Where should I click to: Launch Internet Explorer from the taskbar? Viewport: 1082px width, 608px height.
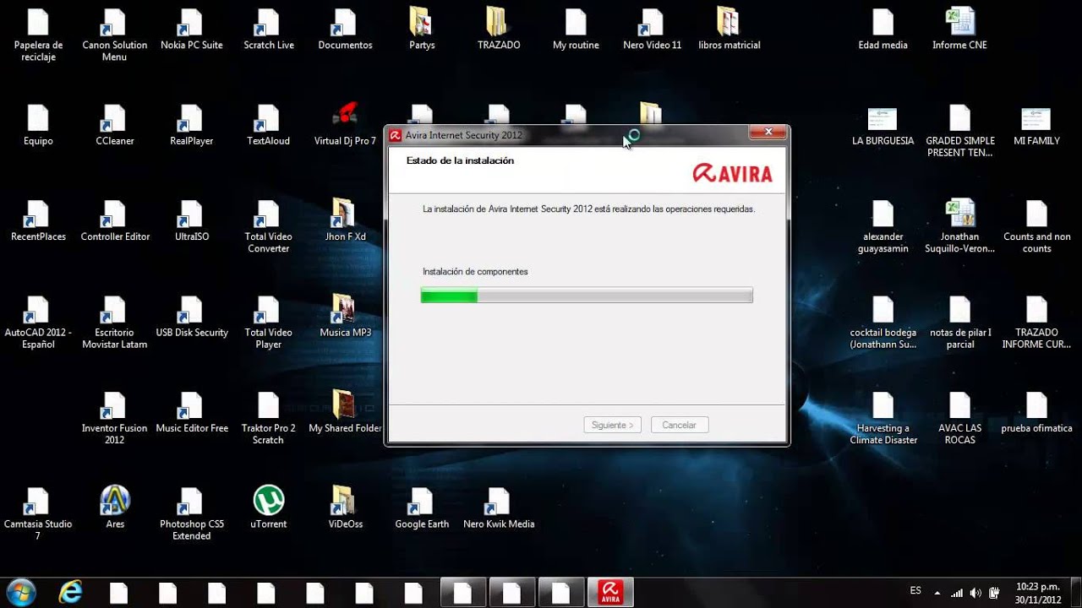pos(70,592)
